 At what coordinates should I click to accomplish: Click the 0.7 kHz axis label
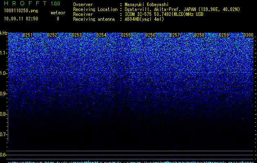[x=3, y=134]
